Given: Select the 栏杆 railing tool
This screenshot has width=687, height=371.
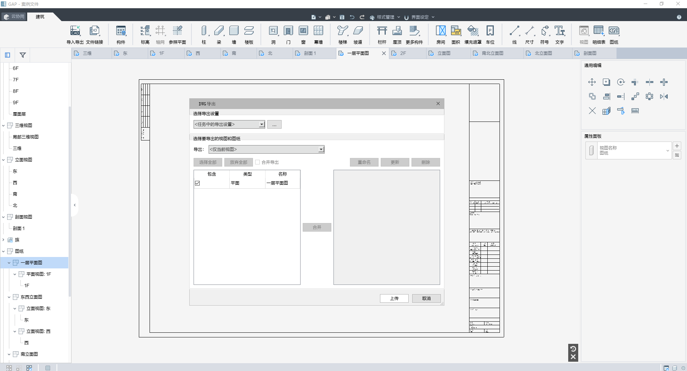Looking at the screenshot, I should (x=382, y=35).
